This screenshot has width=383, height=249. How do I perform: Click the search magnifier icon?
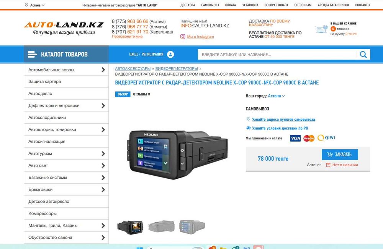point(363,54)
